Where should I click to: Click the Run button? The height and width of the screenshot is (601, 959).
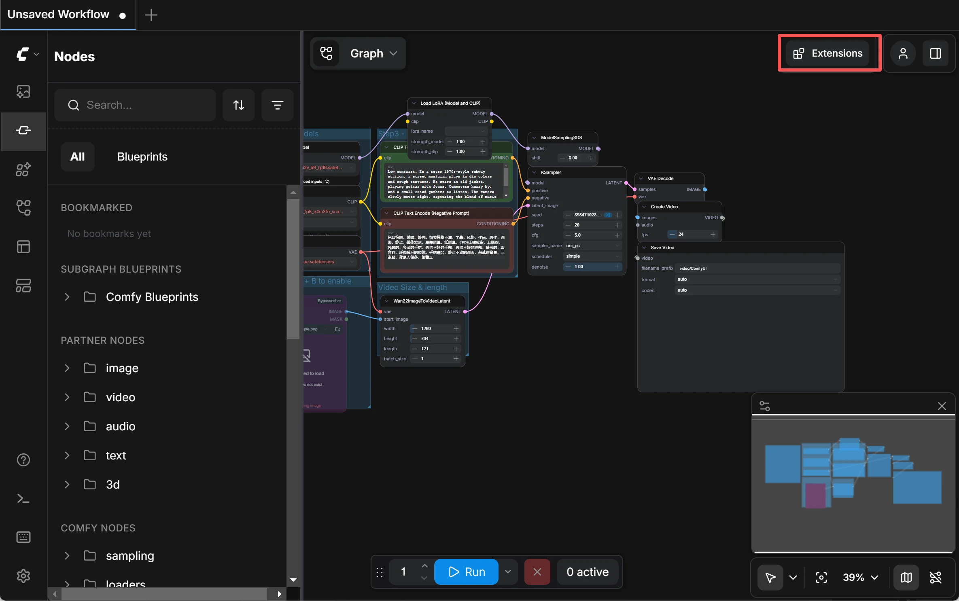pyautogui.click(x=466, y=572)
